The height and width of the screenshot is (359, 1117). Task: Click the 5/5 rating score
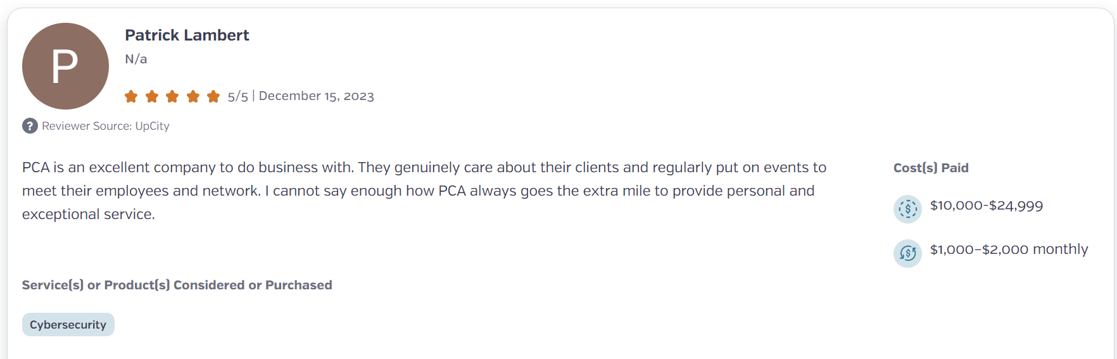click(x=238, y=96)
